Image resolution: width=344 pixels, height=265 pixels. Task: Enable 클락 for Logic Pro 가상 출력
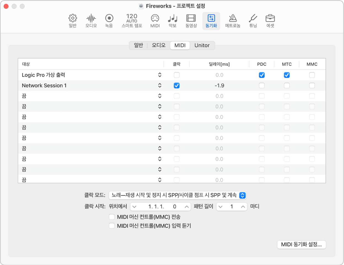[177, 75]
